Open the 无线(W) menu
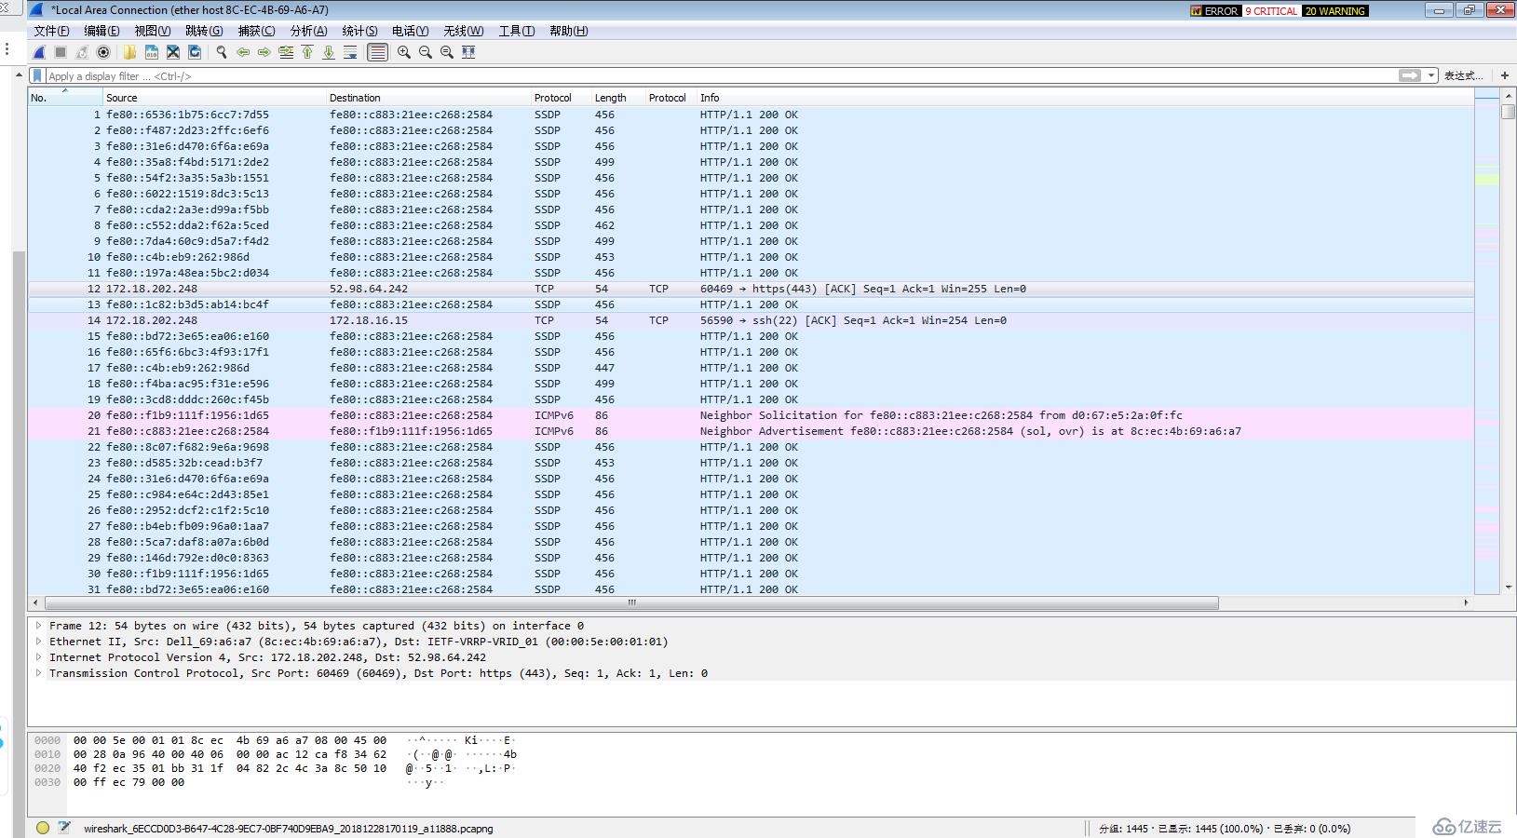The image size is (1517, 838). (x=463, y=31)
